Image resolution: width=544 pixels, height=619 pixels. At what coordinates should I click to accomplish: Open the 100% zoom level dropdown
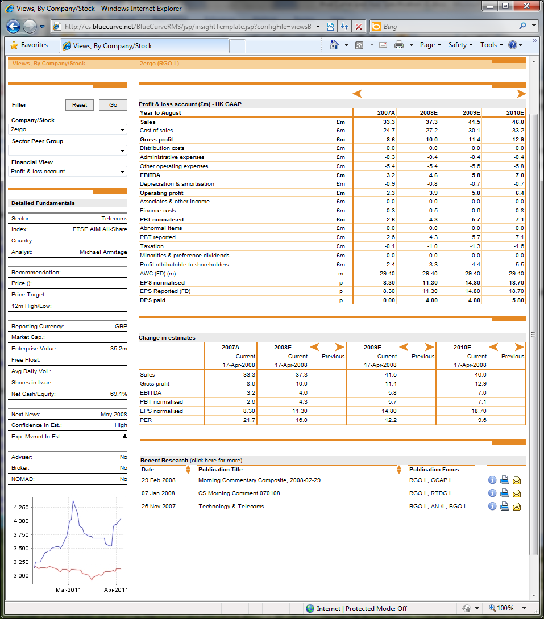click(524, 608)
